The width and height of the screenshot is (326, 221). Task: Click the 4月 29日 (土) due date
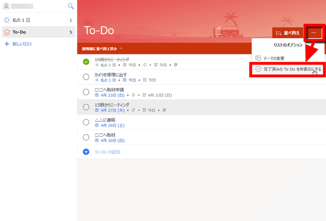pyautogui.click(x=112, y=125)
